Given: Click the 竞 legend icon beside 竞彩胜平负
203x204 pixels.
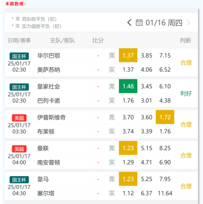Looking at the screenshot, I should coord(18,19).
